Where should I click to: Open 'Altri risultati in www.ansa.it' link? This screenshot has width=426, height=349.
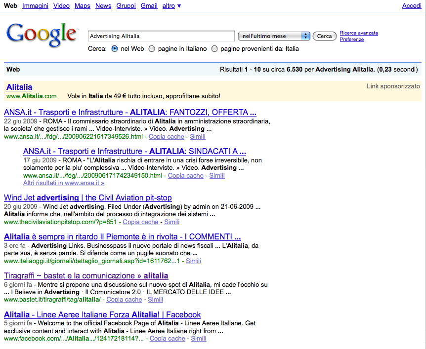[x=64, y=183]
